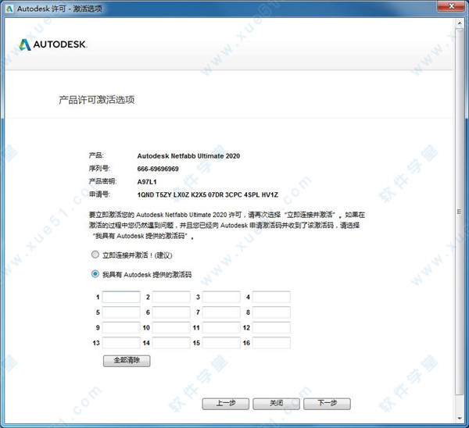Click the 产品许可激活选项 heading

97,100
